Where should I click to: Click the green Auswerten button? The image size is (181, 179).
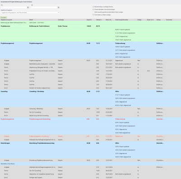(x=4, y=17)
